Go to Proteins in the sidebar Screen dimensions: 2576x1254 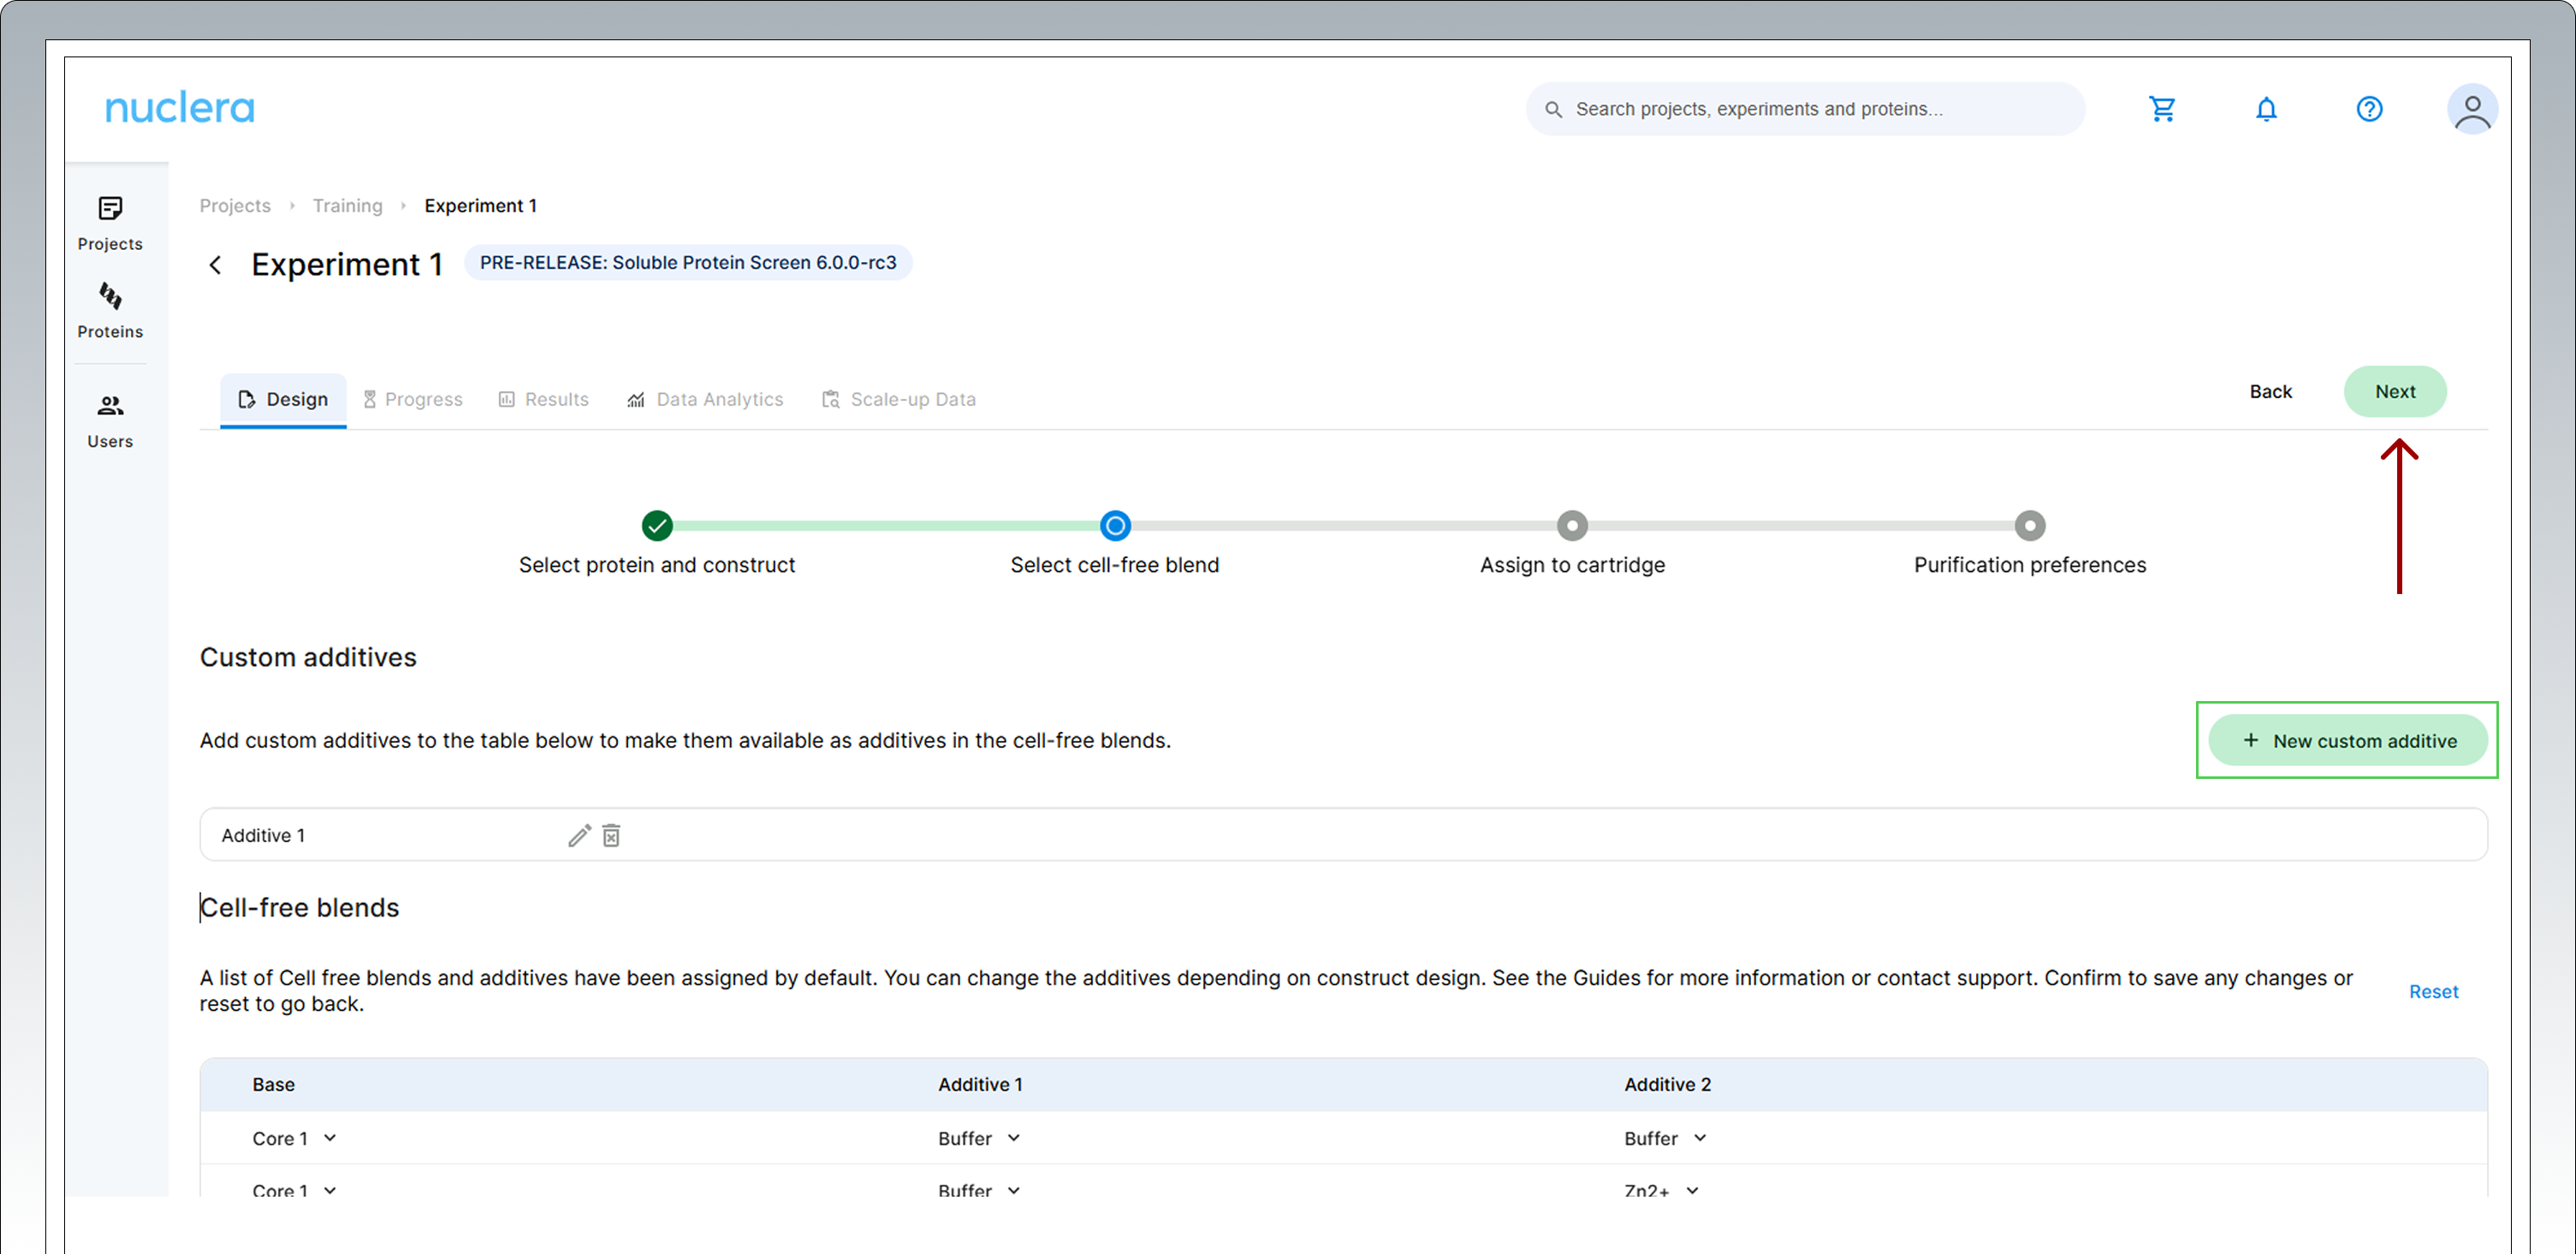tap(110, 311)
